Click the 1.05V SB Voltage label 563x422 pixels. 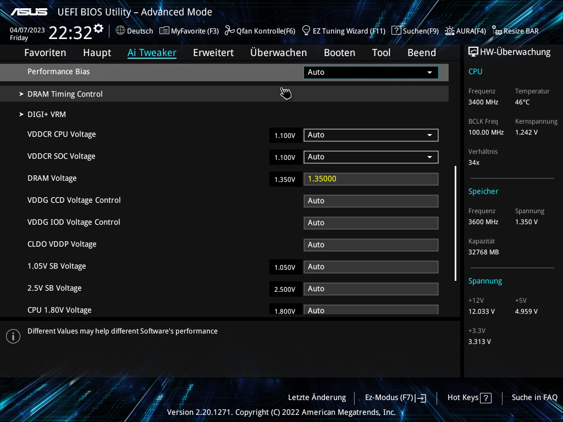coord(57,266)
